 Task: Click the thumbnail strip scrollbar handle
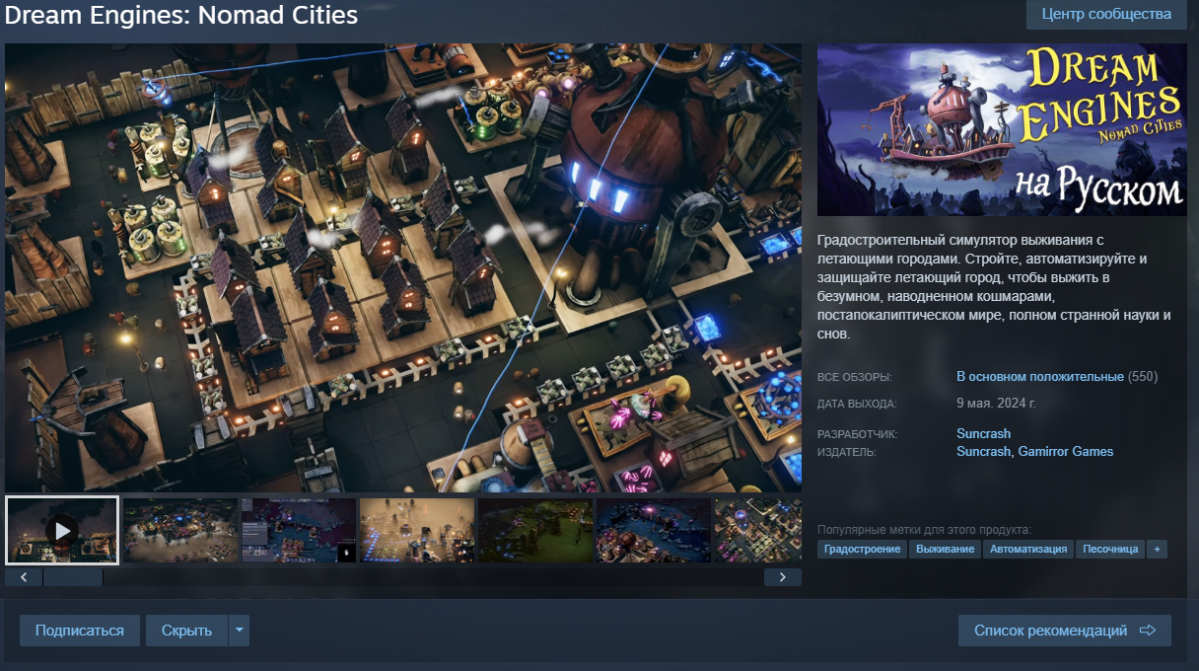coord(73,577)
